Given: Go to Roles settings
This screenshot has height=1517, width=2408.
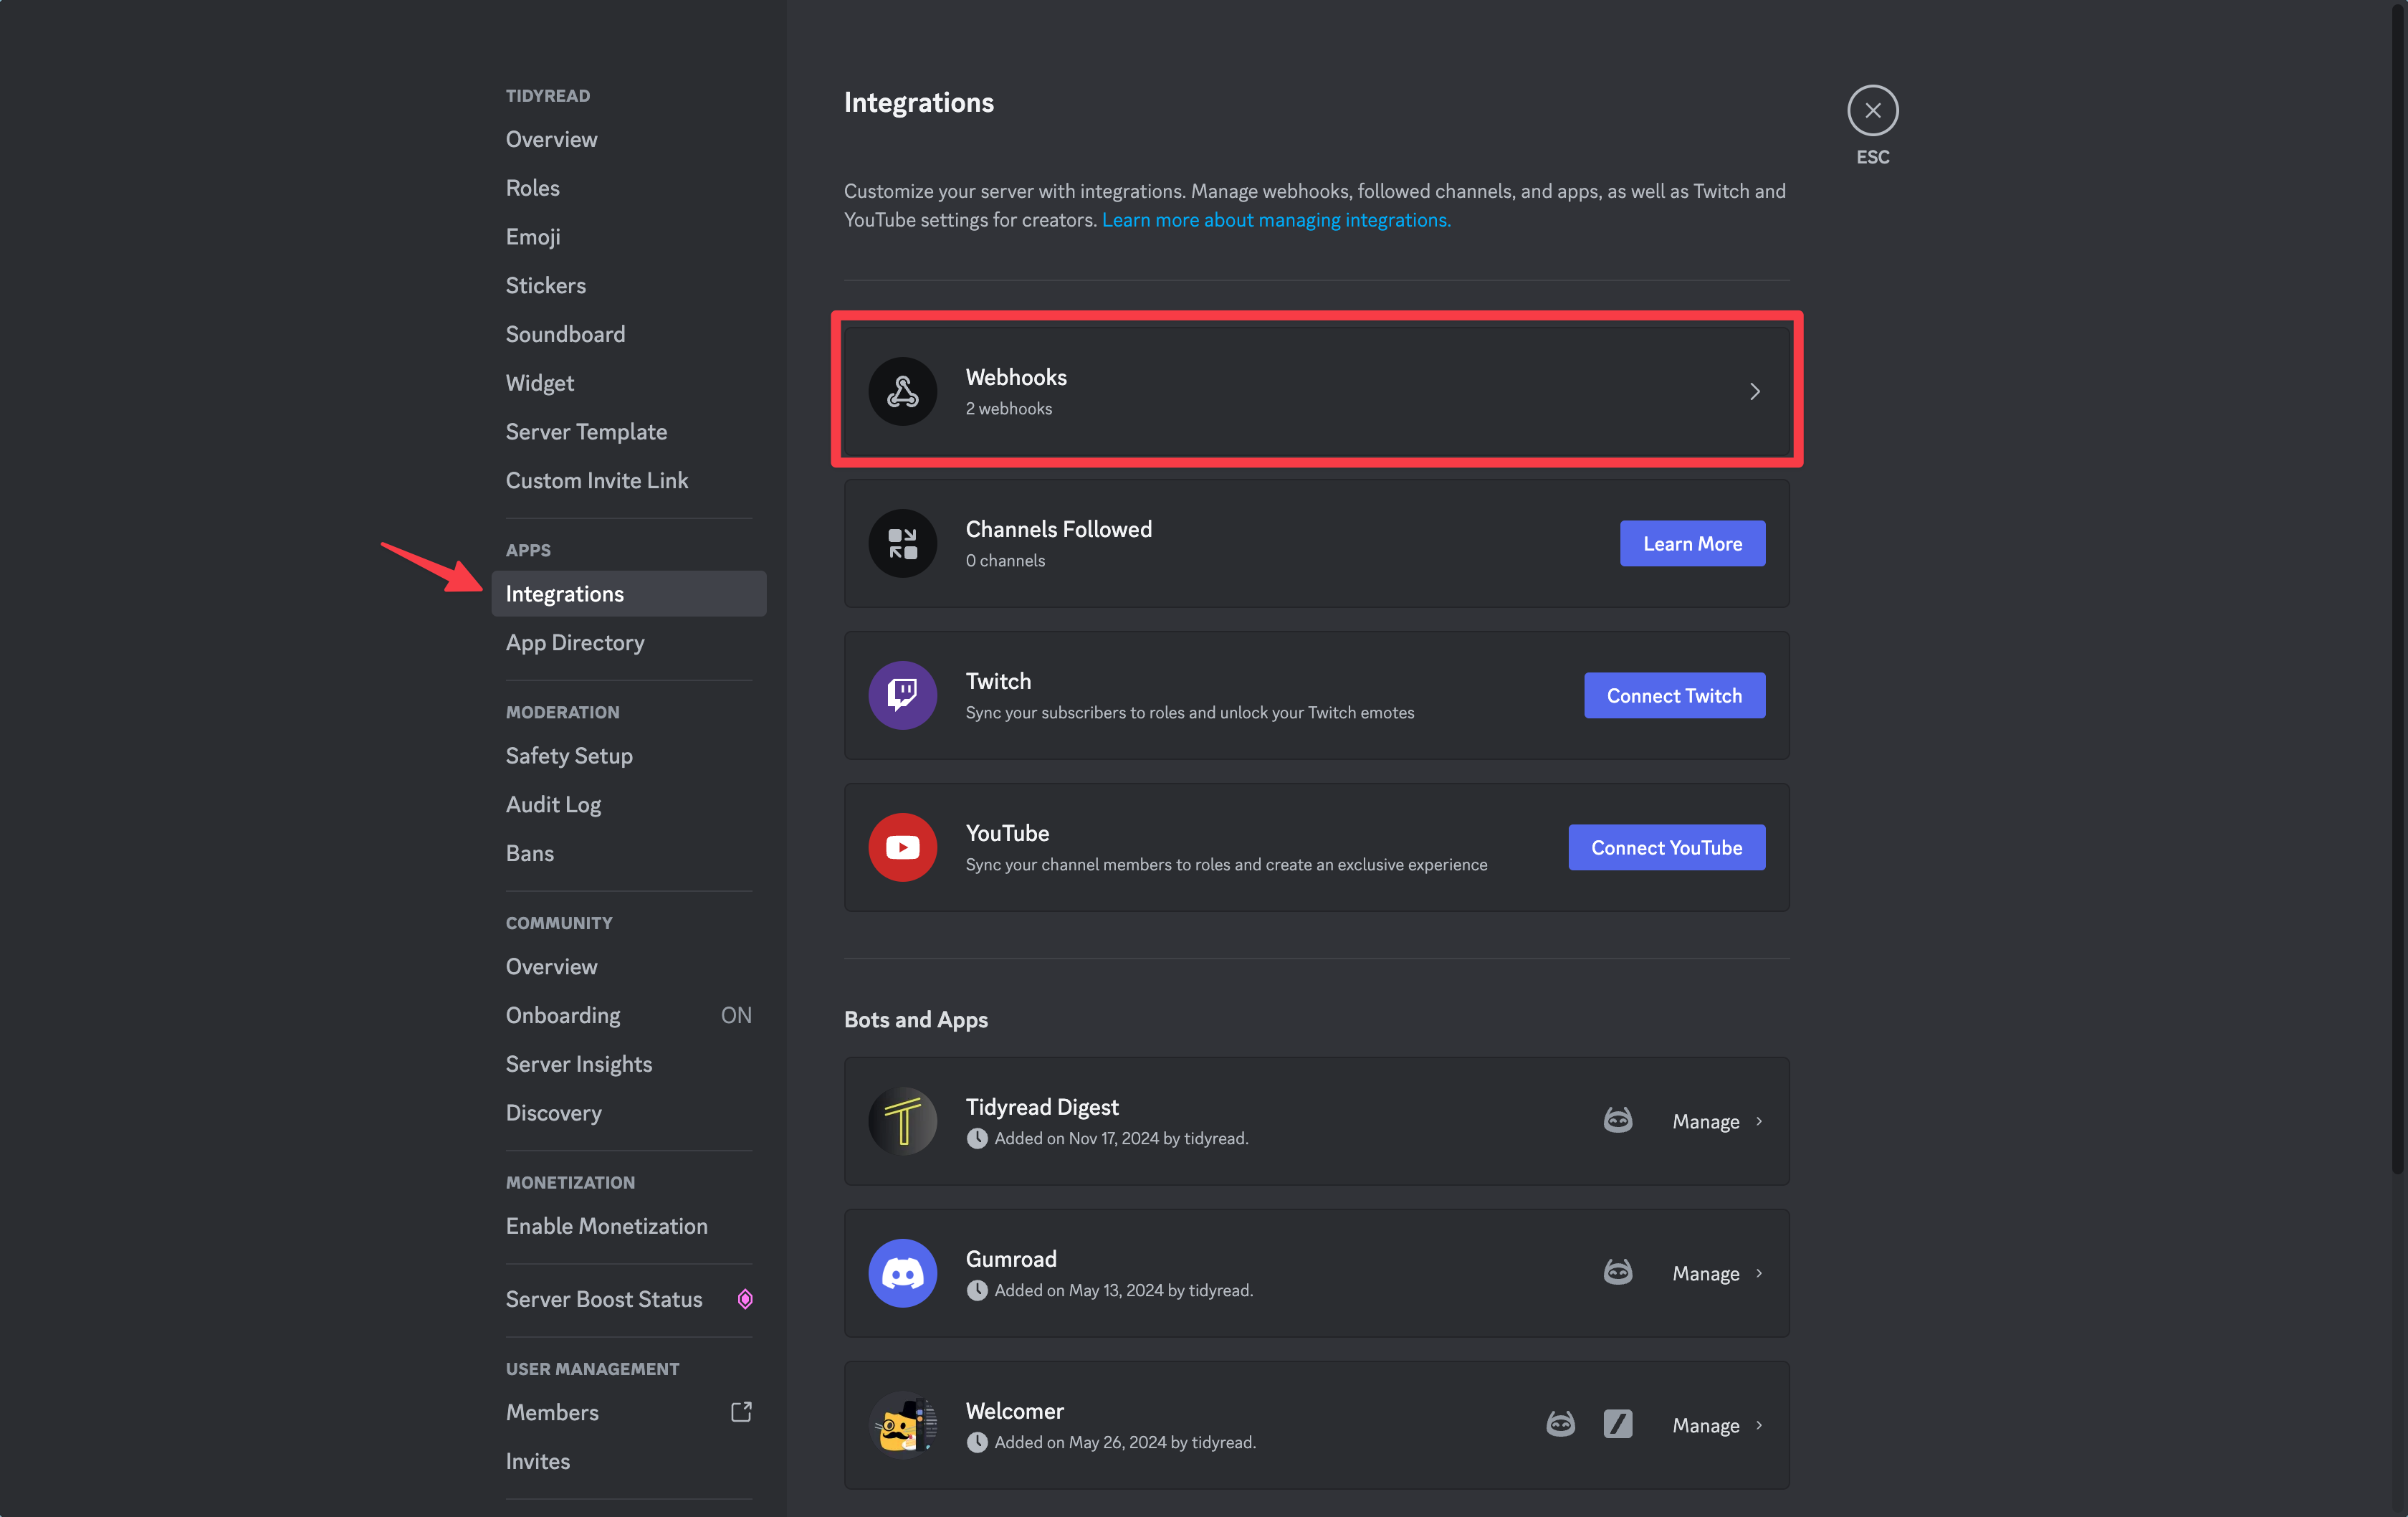Looking at the screenshot, I should (x=629, y=188).
